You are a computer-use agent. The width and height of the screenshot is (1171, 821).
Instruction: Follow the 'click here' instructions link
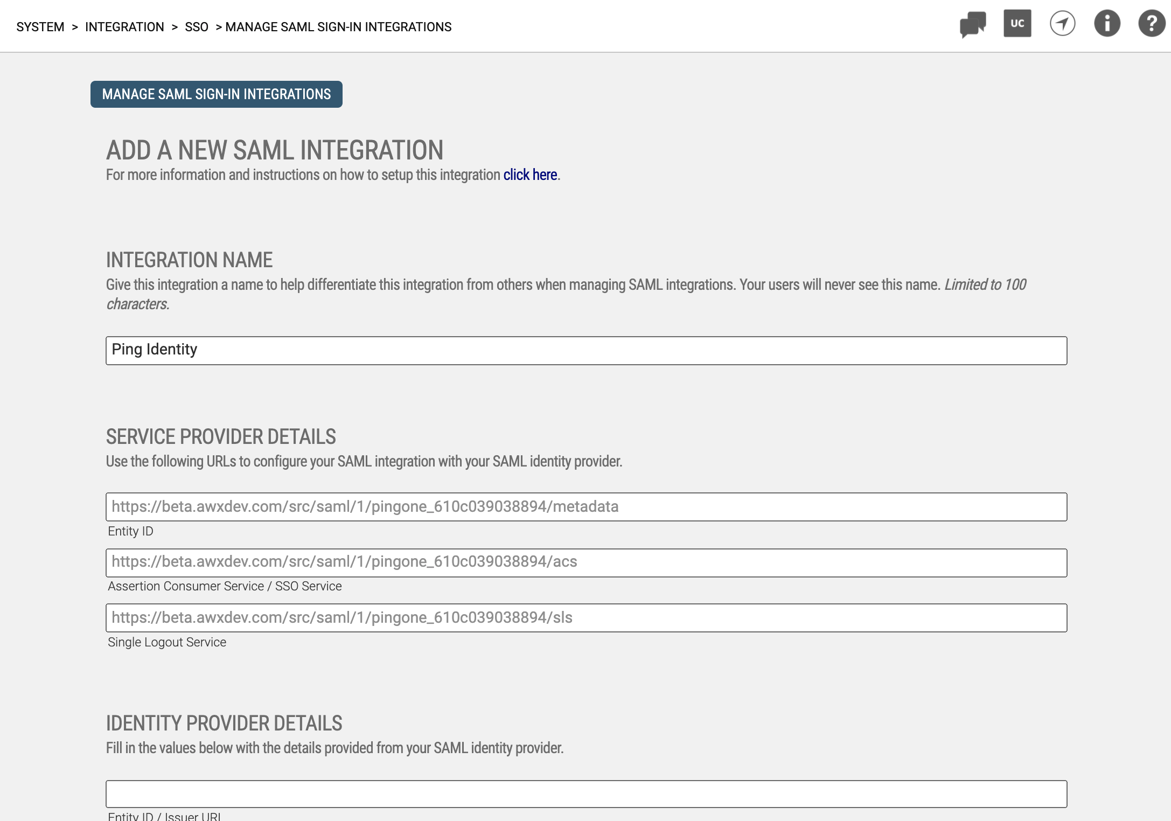[530, 175]
